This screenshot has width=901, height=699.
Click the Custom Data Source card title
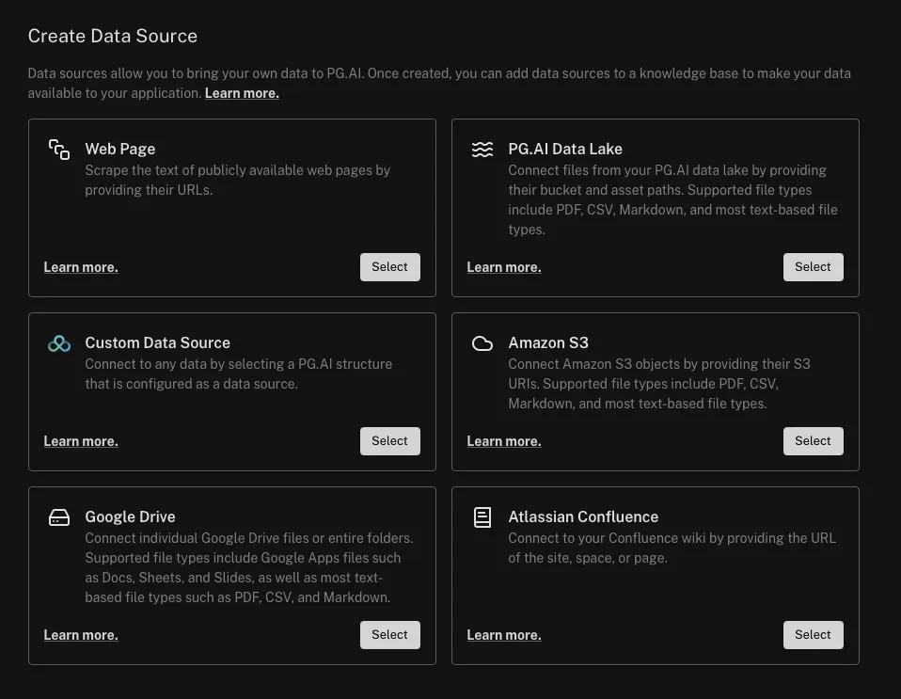[x=157, y=342]
